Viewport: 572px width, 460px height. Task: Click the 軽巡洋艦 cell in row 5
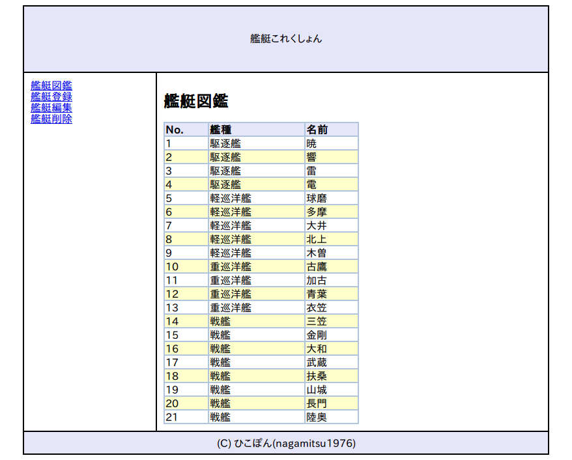coord(257,198)
